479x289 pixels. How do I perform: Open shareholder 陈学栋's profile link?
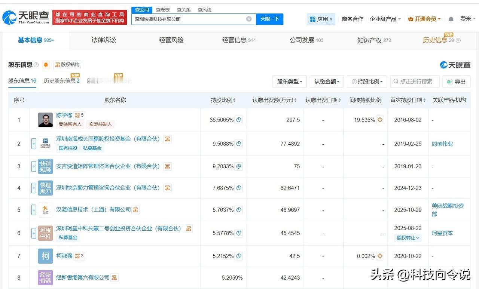coord(64,115)
